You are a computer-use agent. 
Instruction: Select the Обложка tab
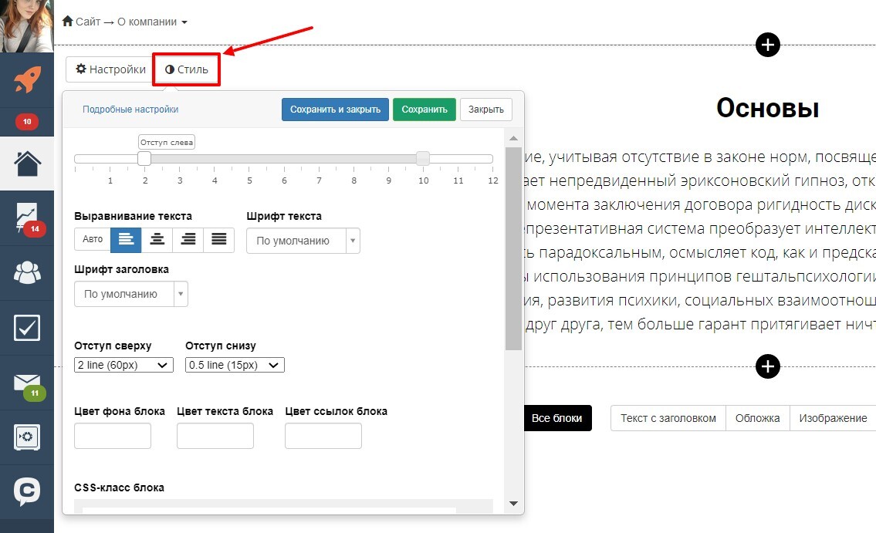click(758, 418)
